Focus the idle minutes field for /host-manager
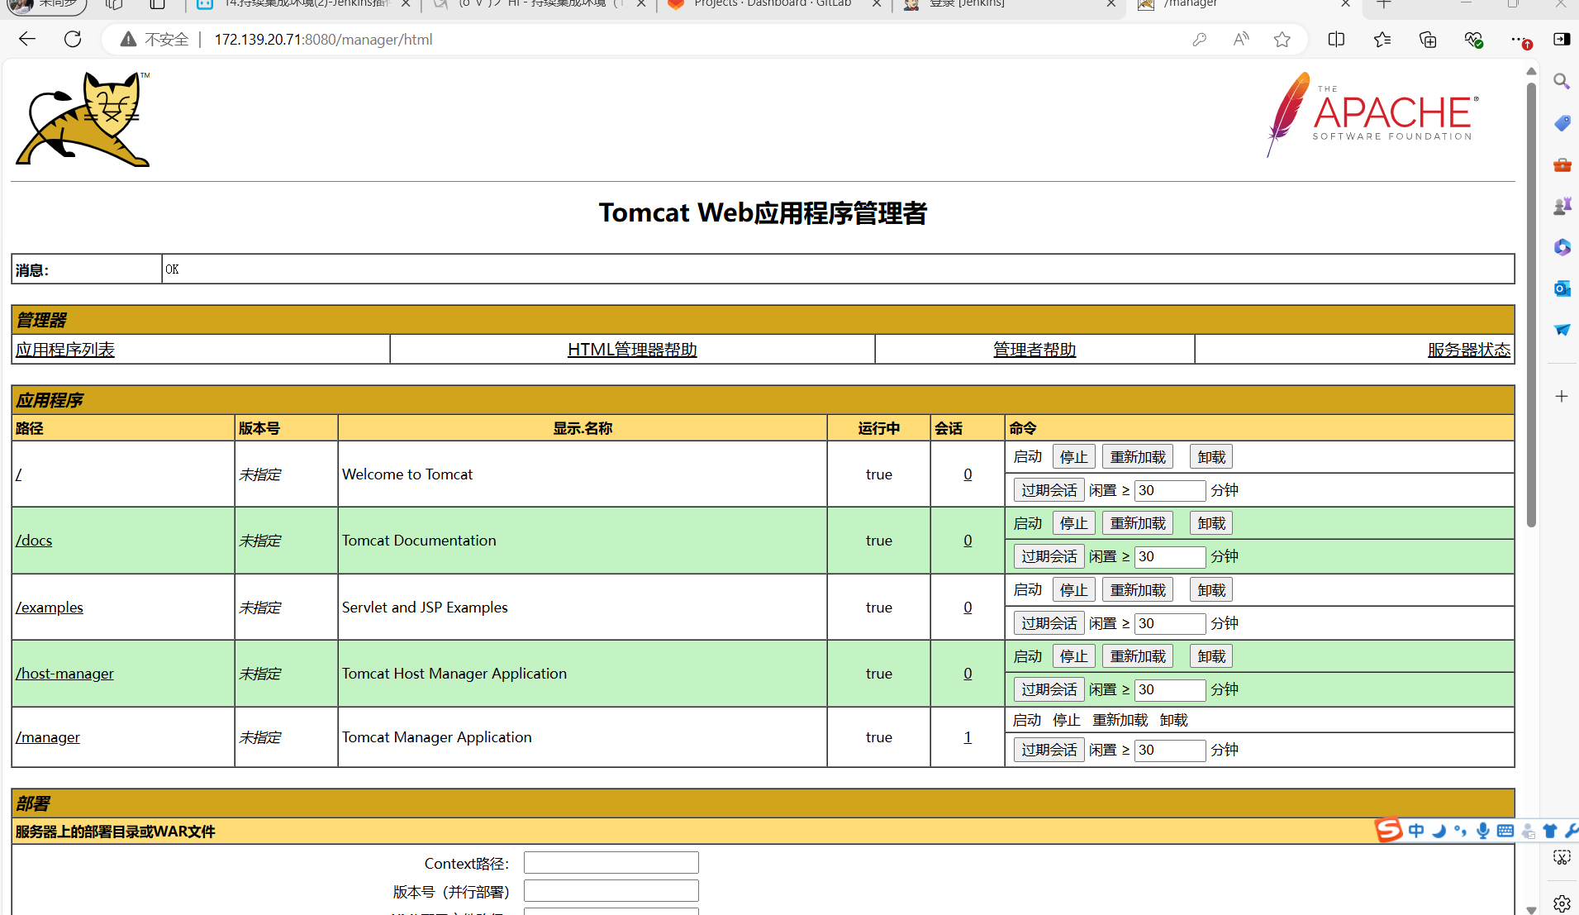The height and width of the screenshot is (915, 1579). tap(1170, 689)
